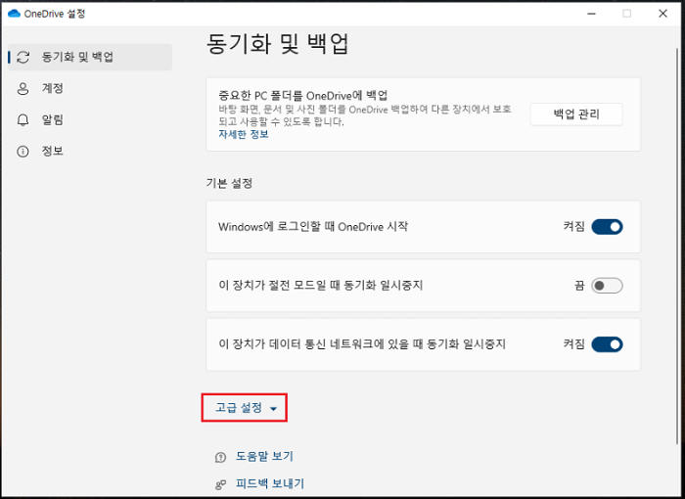Image resolution: width=685 pixels, height=499 pixels.
Task: Click the 동기화 및 백업 page heading
Action: click(x=277, y=44)
